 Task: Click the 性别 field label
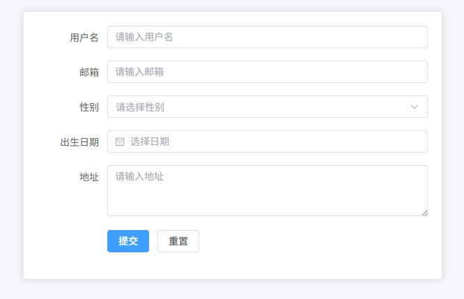pos(89,107)
